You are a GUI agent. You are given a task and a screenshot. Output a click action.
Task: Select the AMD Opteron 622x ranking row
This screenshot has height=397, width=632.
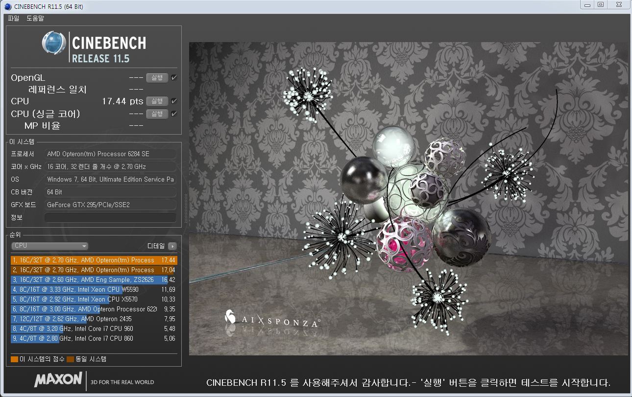tap(94, 309)
